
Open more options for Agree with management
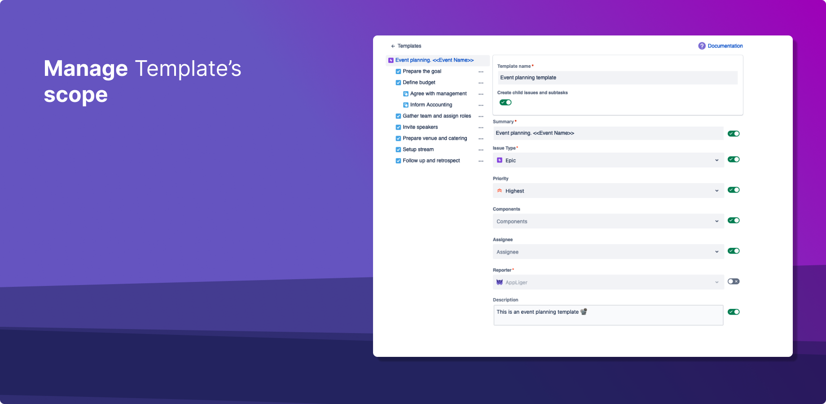tap(481, 94)
